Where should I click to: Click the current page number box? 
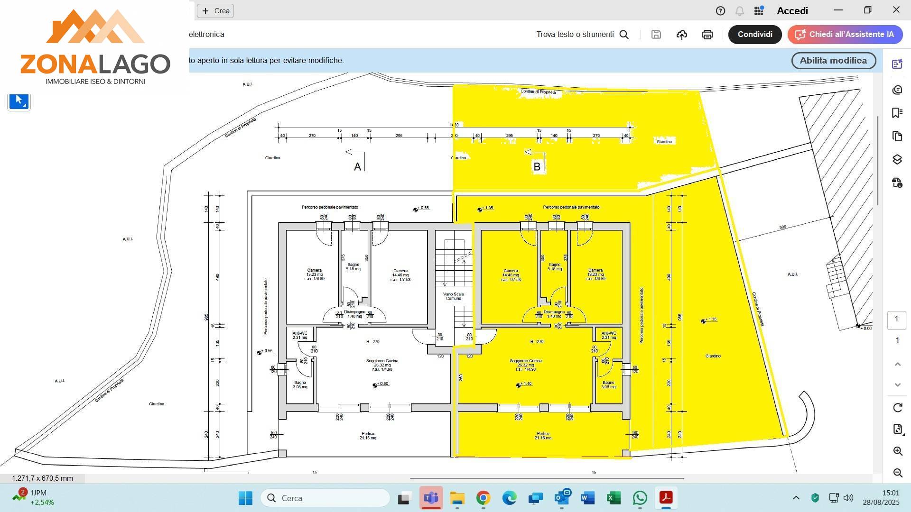click(x=897, y=320)
